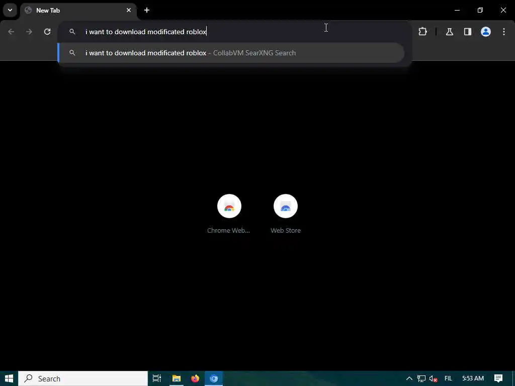The height and width of the screenshot is (386, 515).
Task: Go forward to the next page
Action: [x=29, y=32]
